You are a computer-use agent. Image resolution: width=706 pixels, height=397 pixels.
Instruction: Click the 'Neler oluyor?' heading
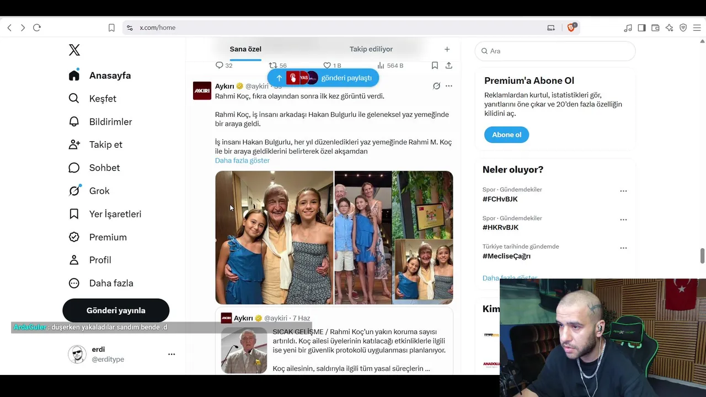point(513,169)
